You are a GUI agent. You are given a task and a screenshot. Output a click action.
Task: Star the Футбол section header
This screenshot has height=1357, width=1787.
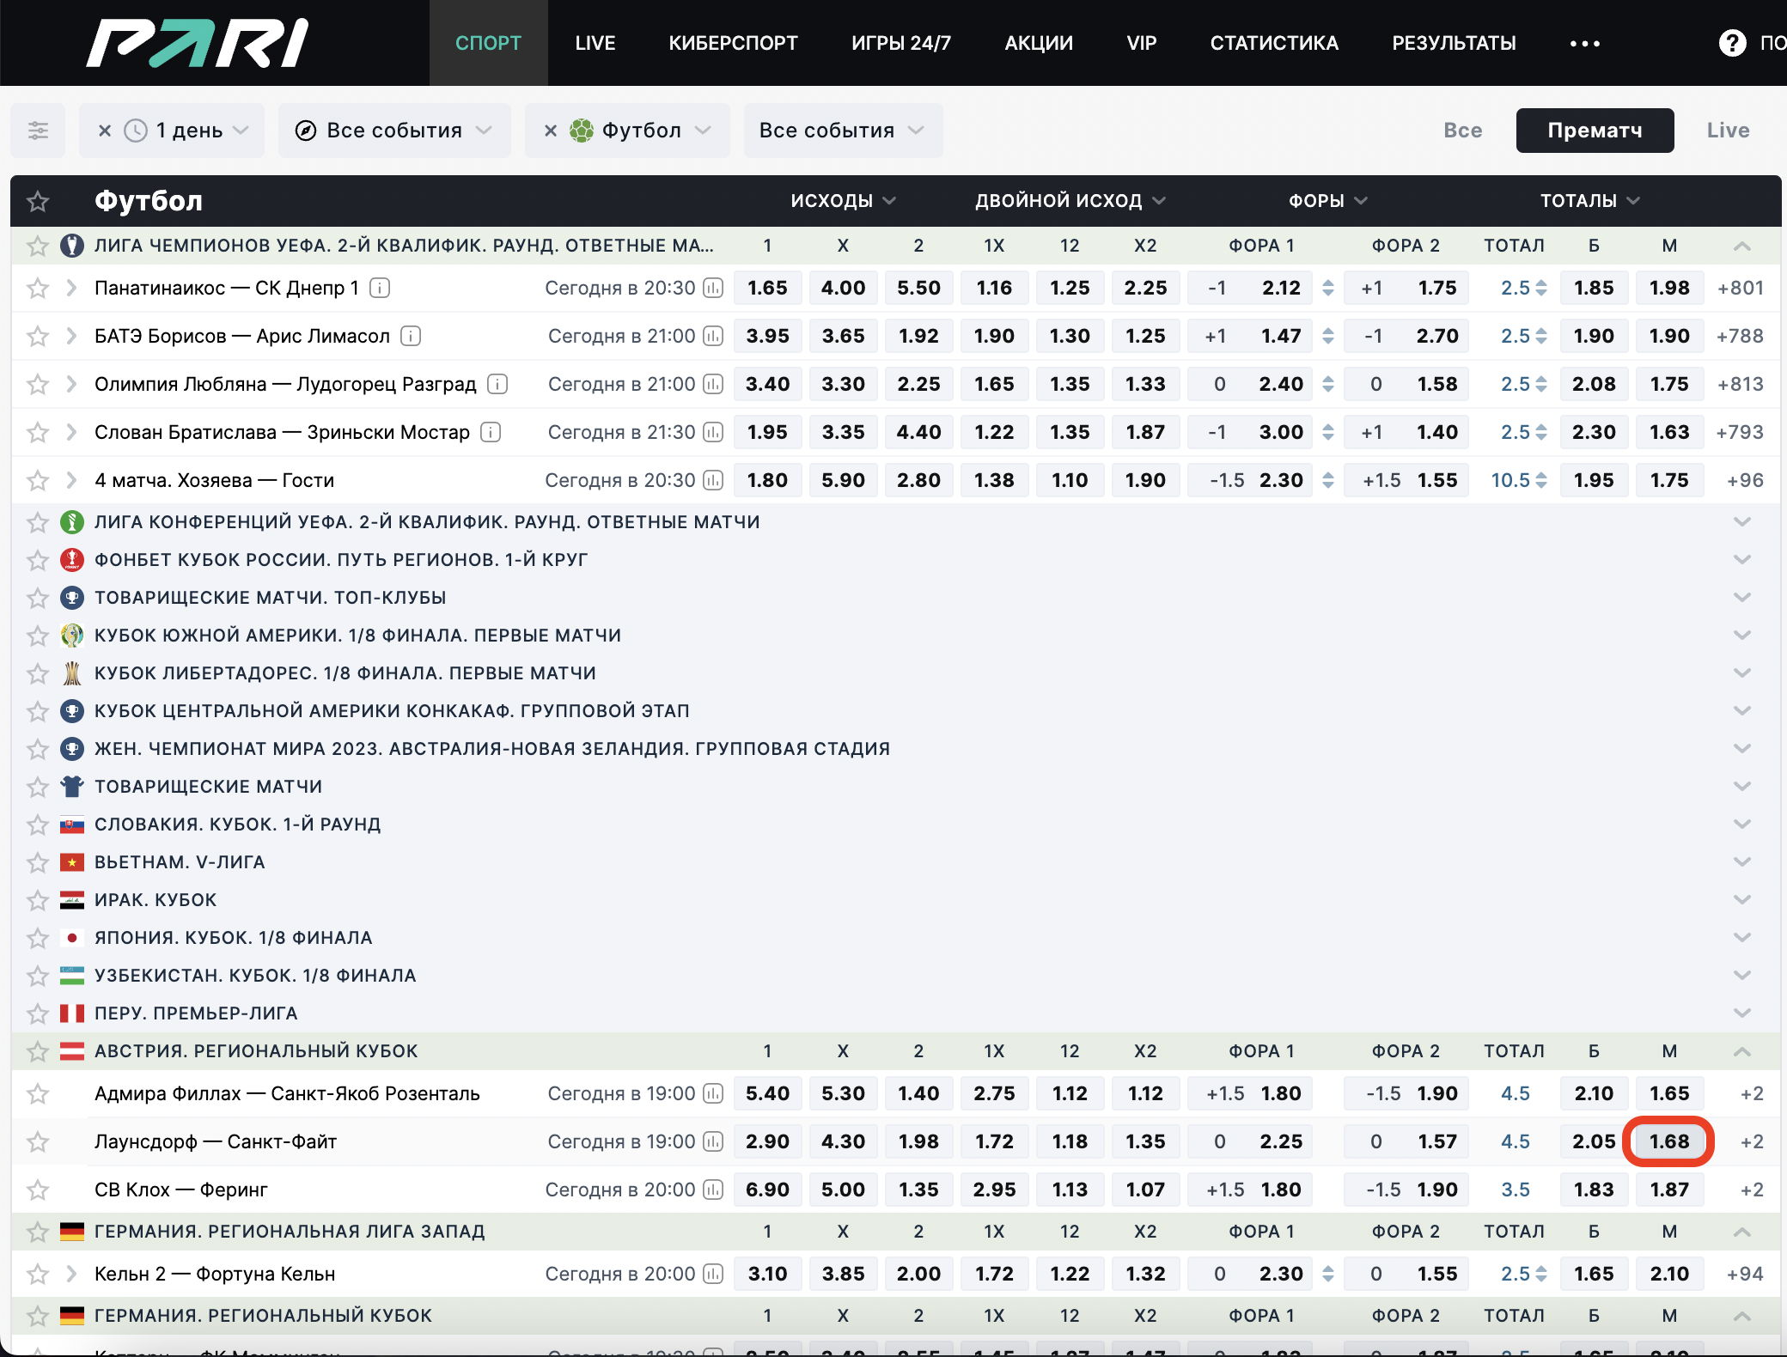38,201
